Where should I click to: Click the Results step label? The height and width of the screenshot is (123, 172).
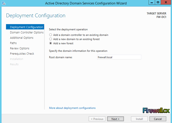[14, 64]
